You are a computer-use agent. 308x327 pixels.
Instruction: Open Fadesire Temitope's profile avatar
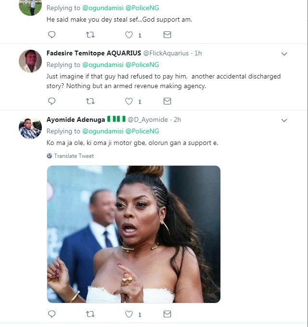coord(30,61)
